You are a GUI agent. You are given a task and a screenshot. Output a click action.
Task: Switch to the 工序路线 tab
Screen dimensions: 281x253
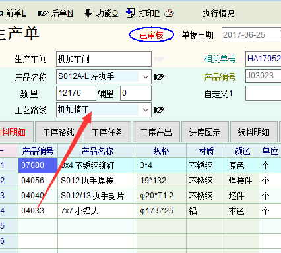pos(59,132)
